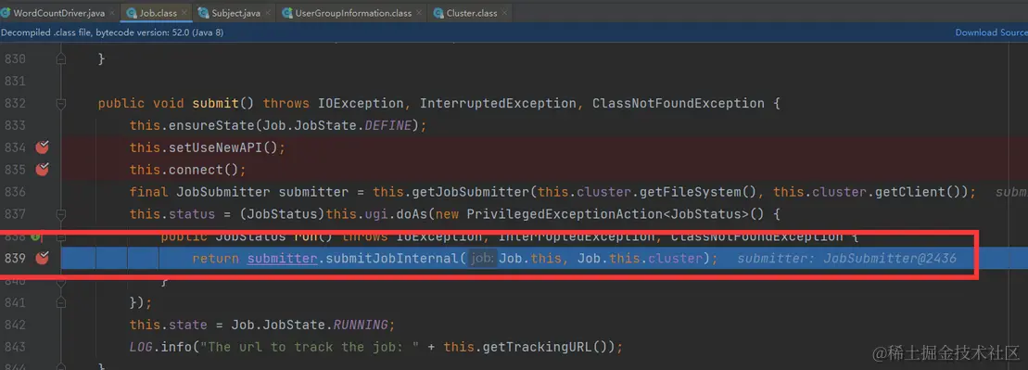The image size is (1028, 370).
Task: Click line number 836 in the gutter
Action: [15, 192]
